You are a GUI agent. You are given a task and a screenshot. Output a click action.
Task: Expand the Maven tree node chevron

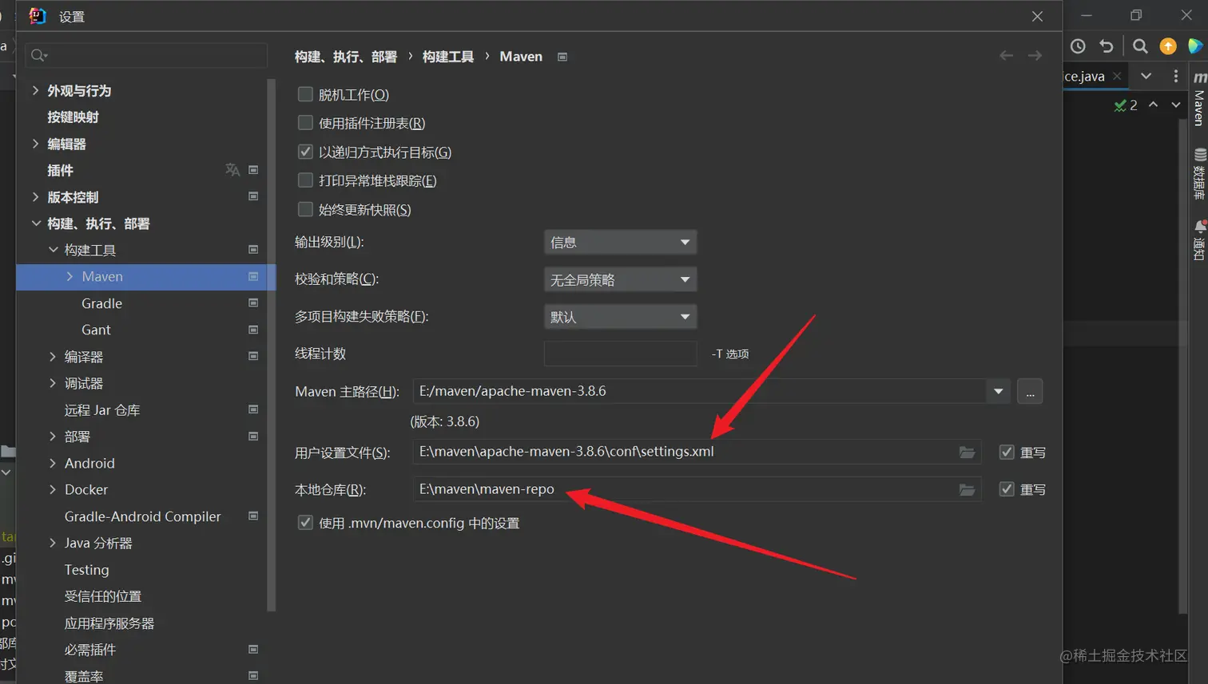(70, 276)
